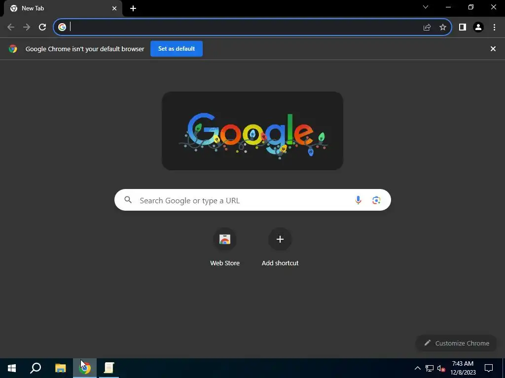505x378 pixels.
Task: Open the Web Store shortcut
Action: [x=225, y=247]
